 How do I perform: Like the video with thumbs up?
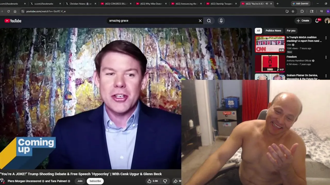(153, 181)
